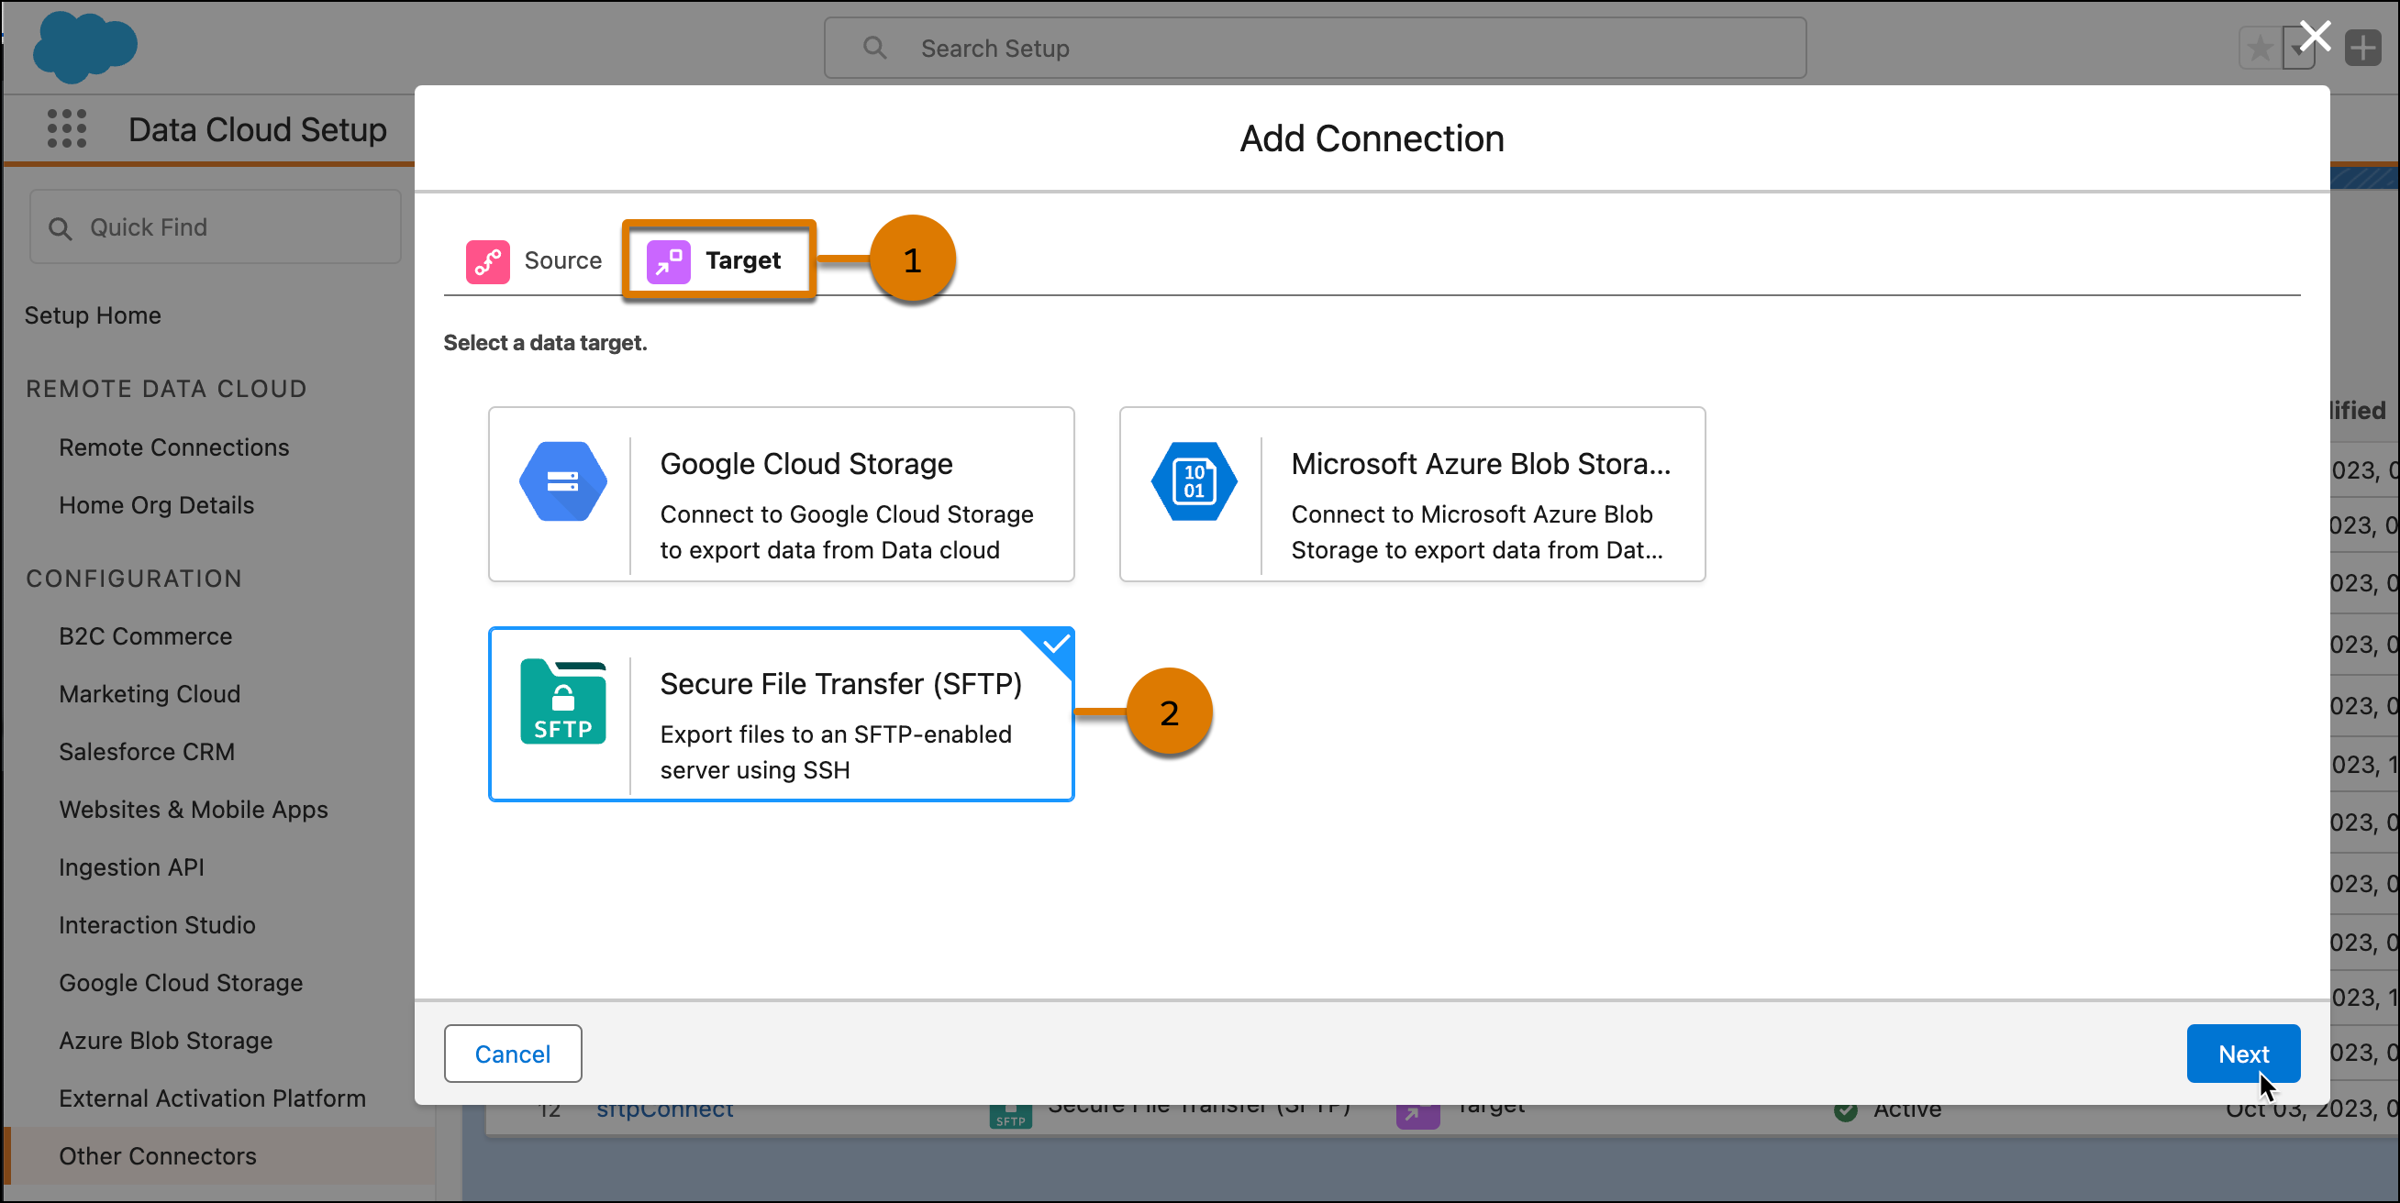
Task: Click the Data Cloud Setup app title
Action: pyautogui.click(x=257, y=129)
